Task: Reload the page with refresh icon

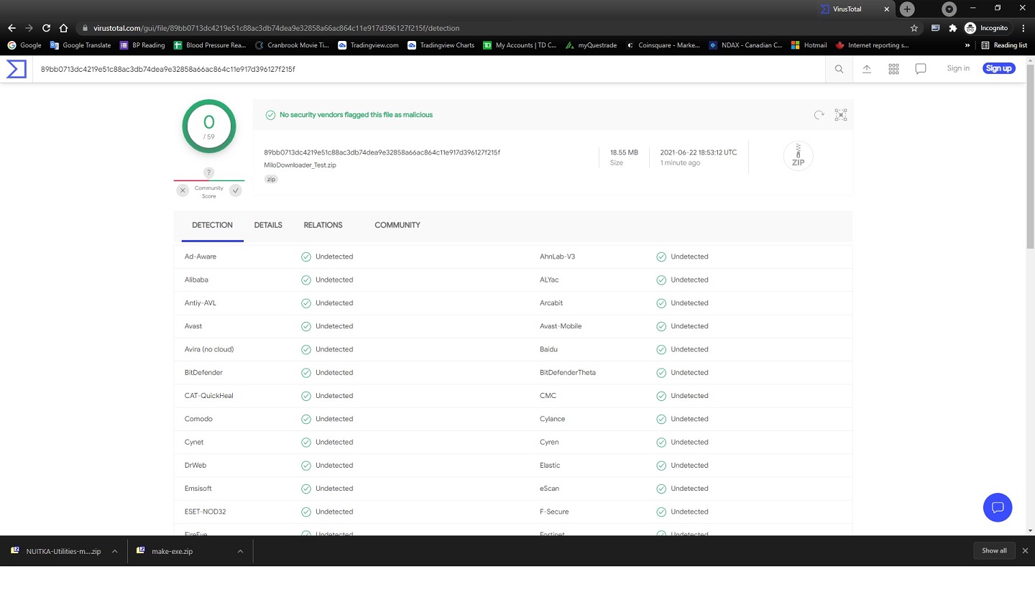Action: pos(46,28)
